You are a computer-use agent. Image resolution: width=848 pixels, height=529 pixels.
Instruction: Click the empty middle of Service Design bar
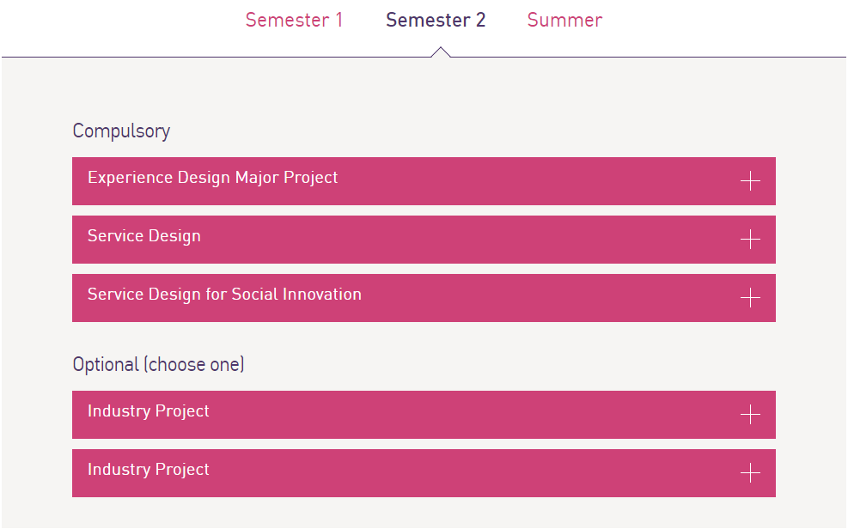coord(465,240)
